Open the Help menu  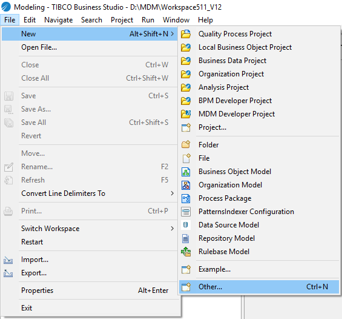(205, 20)
